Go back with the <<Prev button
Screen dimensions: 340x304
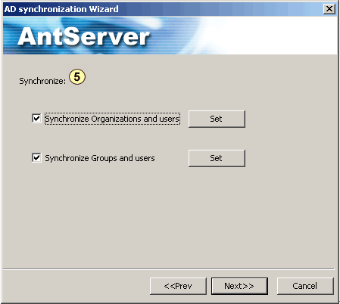click(x=178, y=286)
